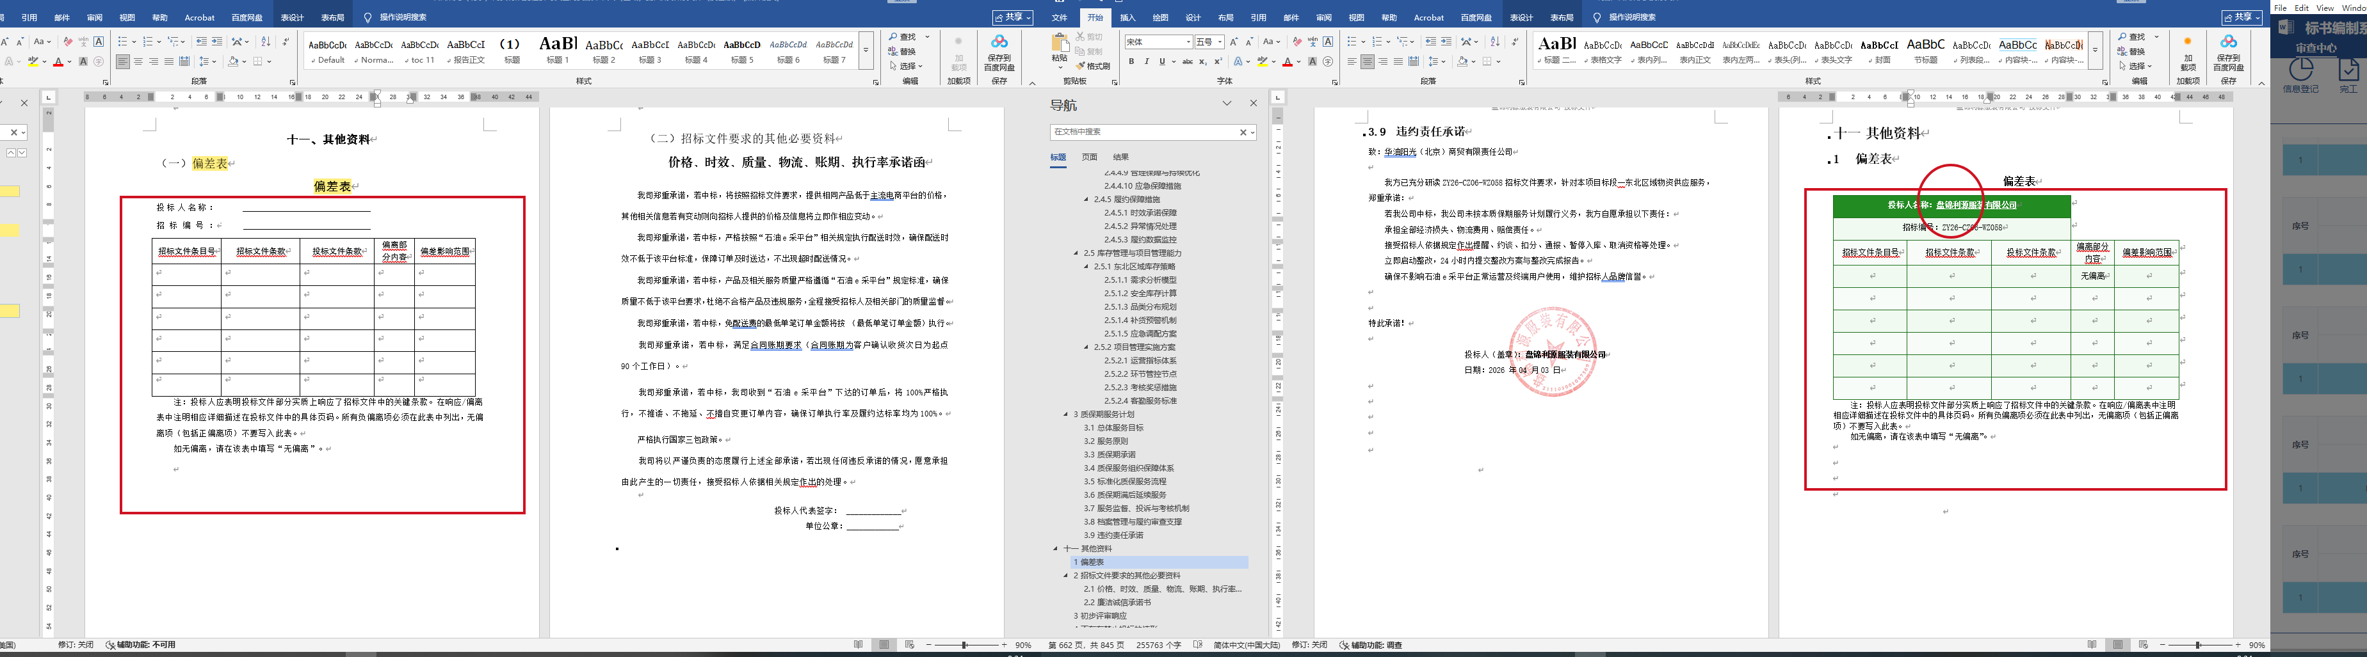Viewport: 2367px width, 657px height.
Task: Select 标题 1 style in left Word window
Action: [x=558, y=49]
